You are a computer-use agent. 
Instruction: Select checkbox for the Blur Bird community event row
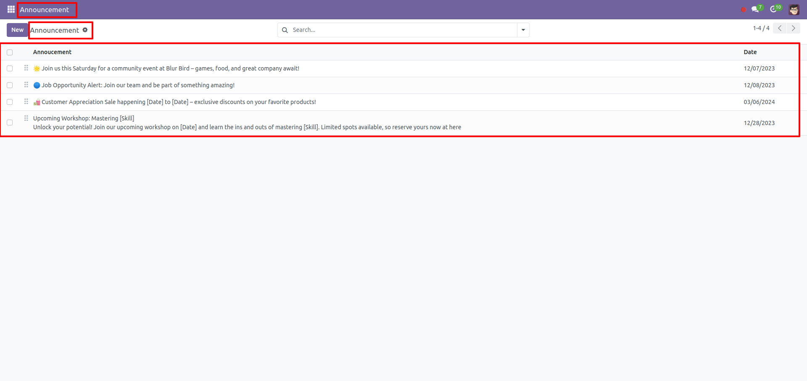(x=10, y=68)
